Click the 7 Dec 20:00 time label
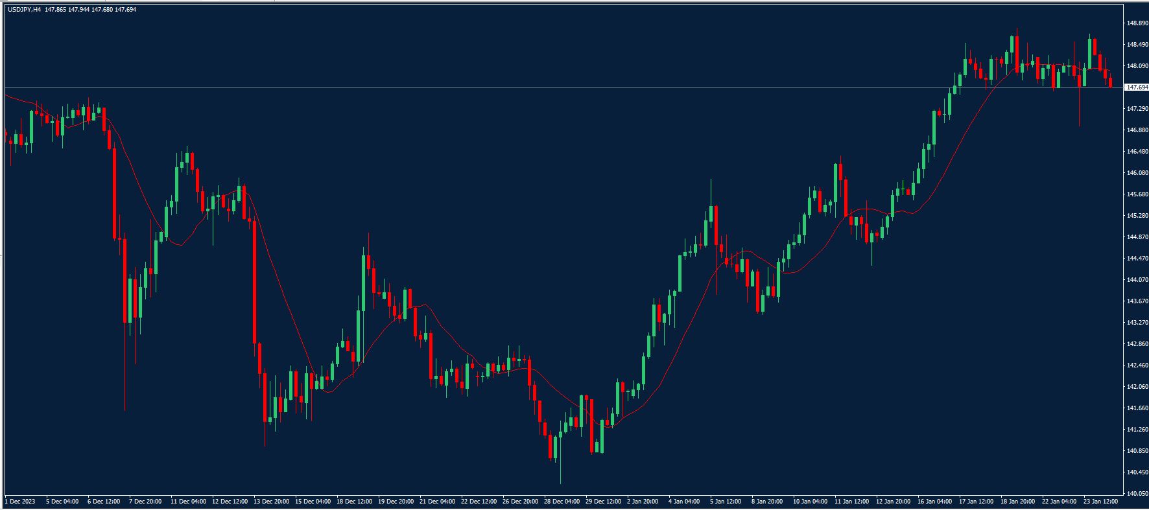 point(145,501)
